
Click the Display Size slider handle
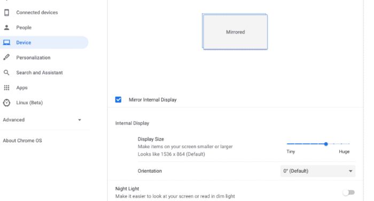pyautogui.click(x=326, y=144)
